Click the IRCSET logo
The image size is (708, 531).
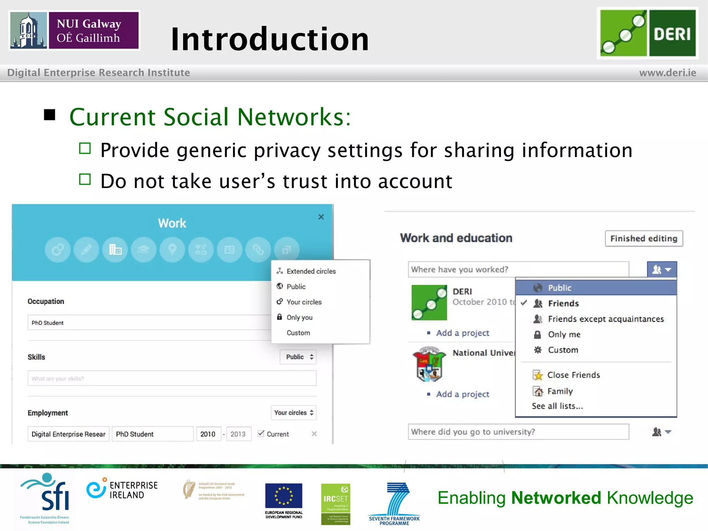[336, 504]
